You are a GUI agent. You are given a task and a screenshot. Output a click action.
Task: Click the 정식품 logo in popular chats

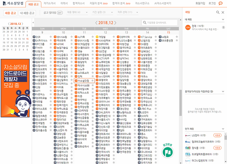(188, 148)
